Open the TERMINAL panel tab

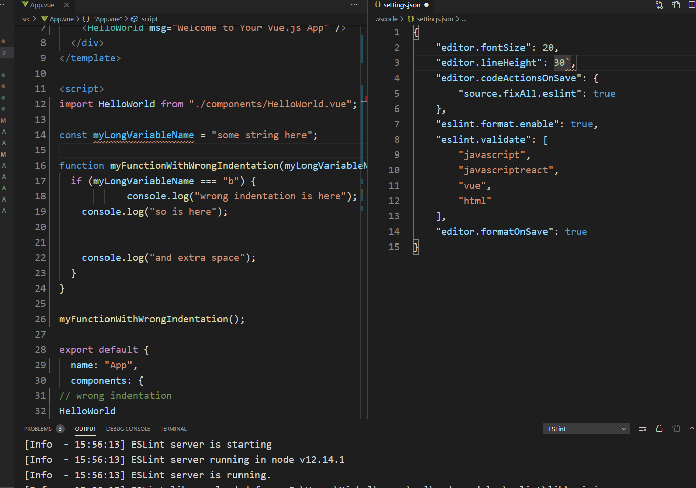point(173,429)
